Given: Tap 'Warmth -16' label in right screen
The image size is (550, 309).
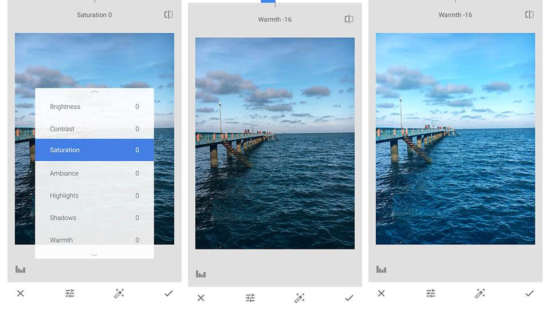Looking at the screenshot, I should pos(455,15).
